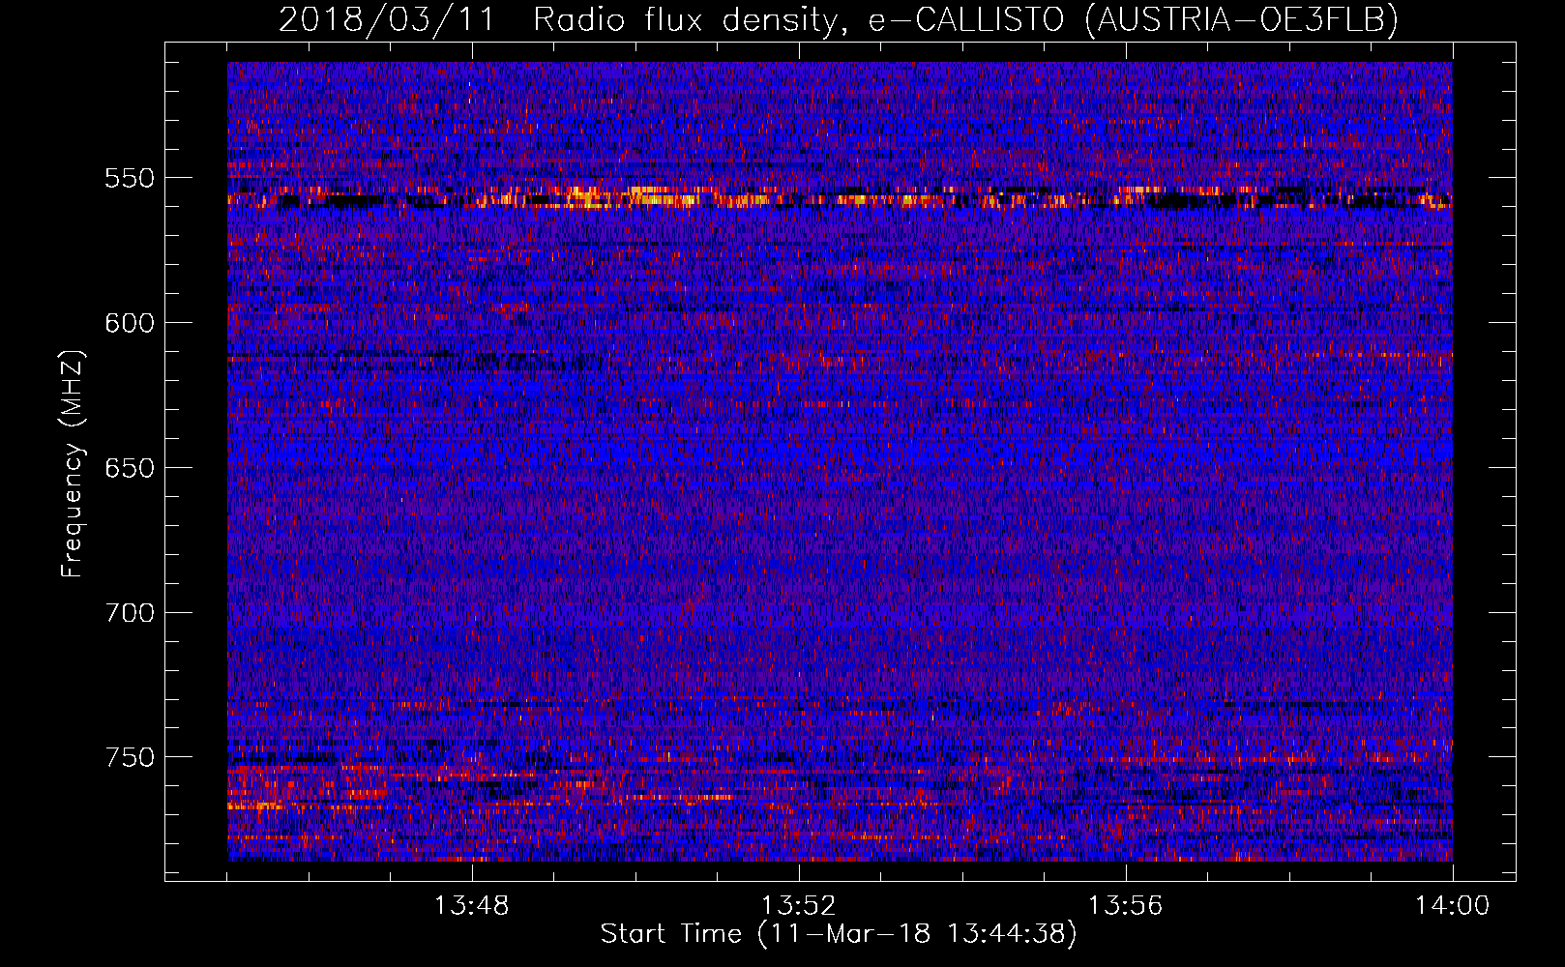Click the 13:56 time tick label
The height and width of the screenshot is (967, 1565).
(x=1126, y=906)
